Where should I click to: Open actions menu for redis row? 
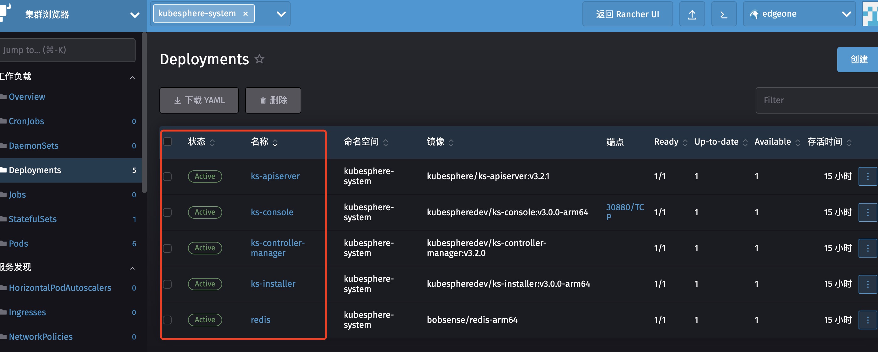click(x=867, y=320)
